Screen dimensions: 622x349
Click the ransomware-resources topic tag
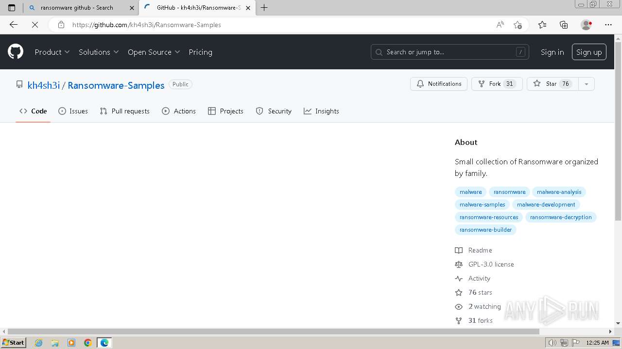(x=489, y=217)
